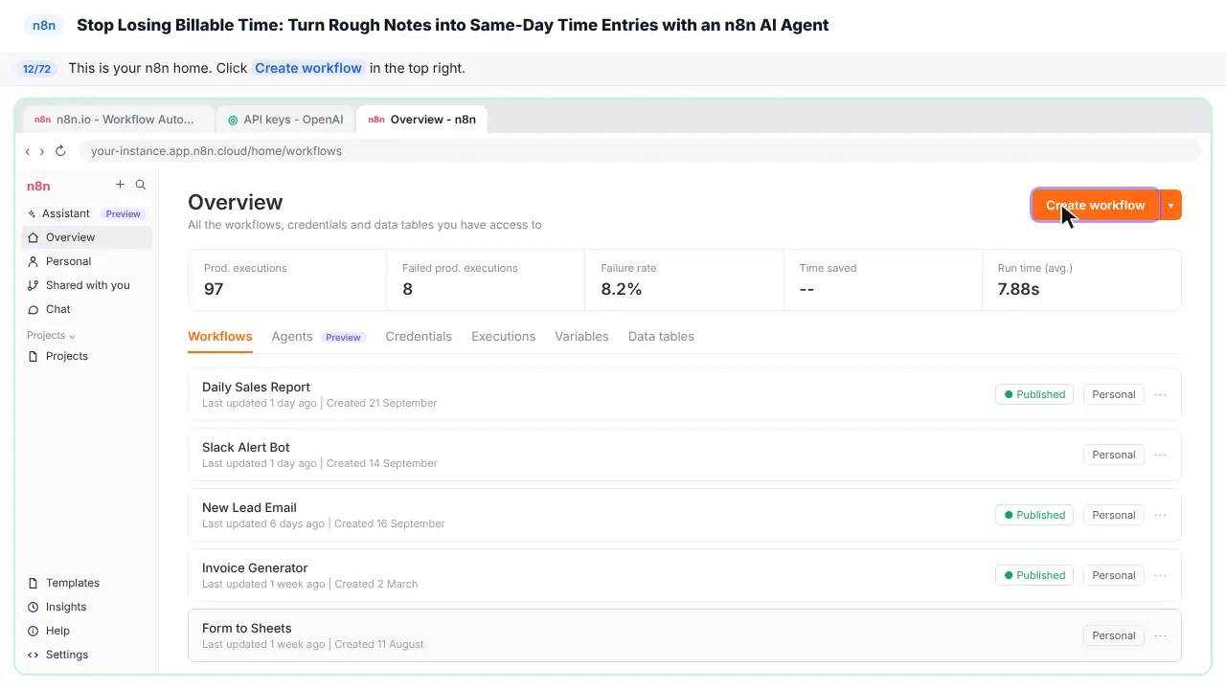Switch to the Data tables tab
Screen dimensions: 1226x689
tap(661, 336)
